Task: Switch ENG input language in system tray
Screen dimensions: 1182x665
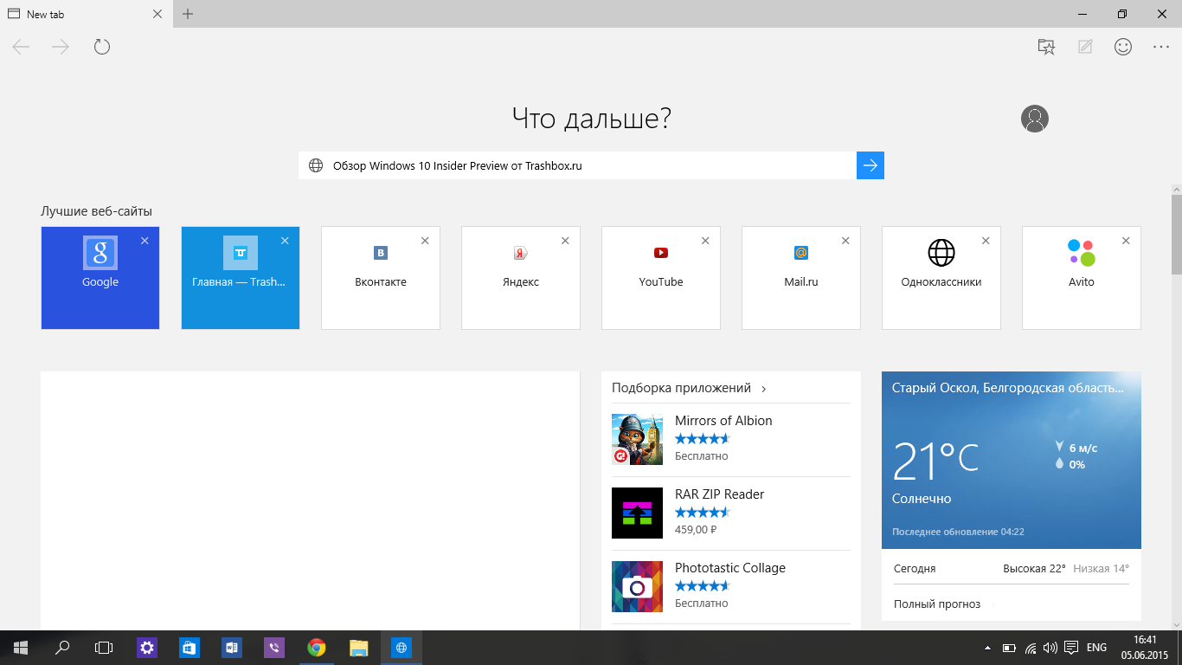Action: pos(1096,648)
